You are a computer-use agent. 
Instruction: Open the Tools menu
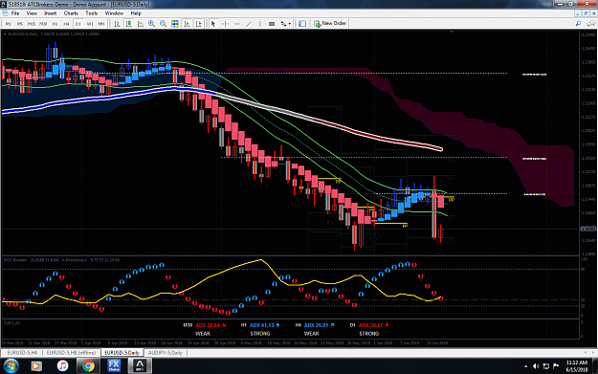point(92,13)
